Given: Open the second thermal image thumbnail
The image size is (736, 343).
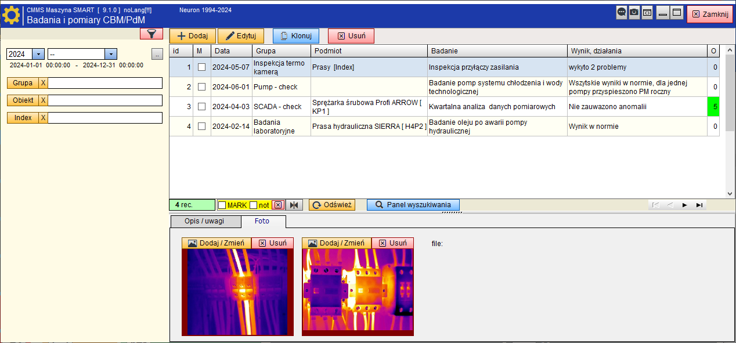Looking at the screenshot, I should (x=358, y=293).
